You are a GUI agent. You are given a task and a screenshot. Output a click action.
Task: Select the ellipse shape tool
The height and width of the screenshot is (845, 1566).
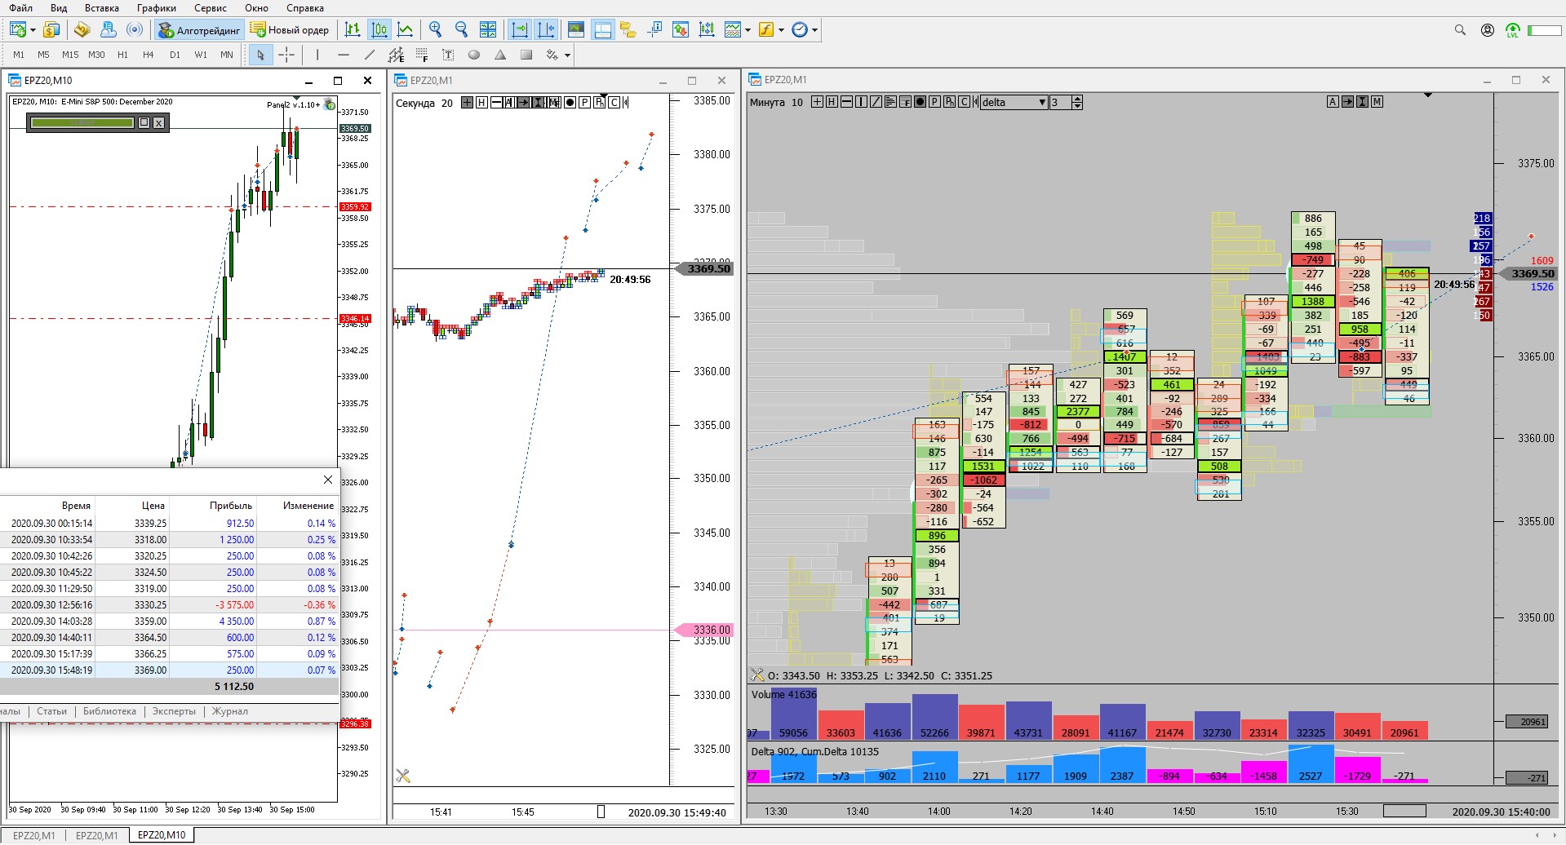point(474,55)
